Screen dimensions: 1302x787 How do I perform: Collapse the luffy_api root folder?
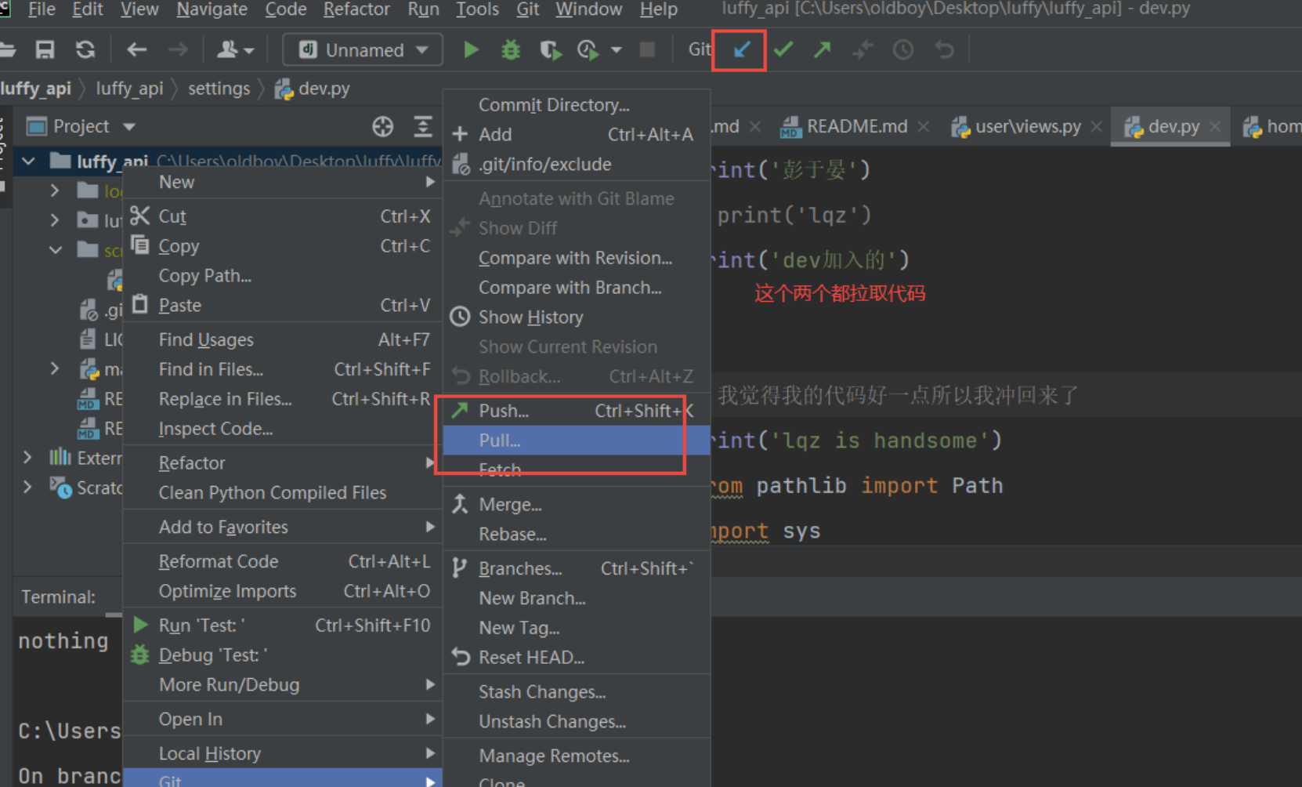coord(29,161)
